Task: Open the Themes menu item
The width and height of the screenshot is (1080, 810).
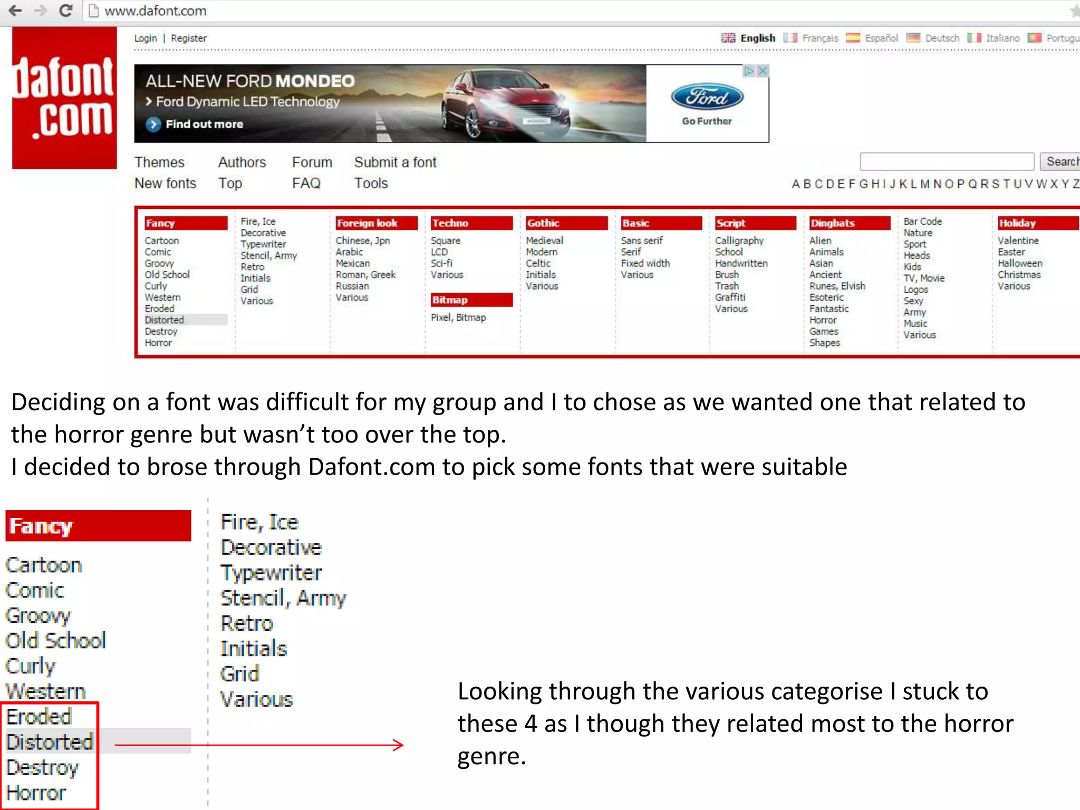Action: [159, 162]
